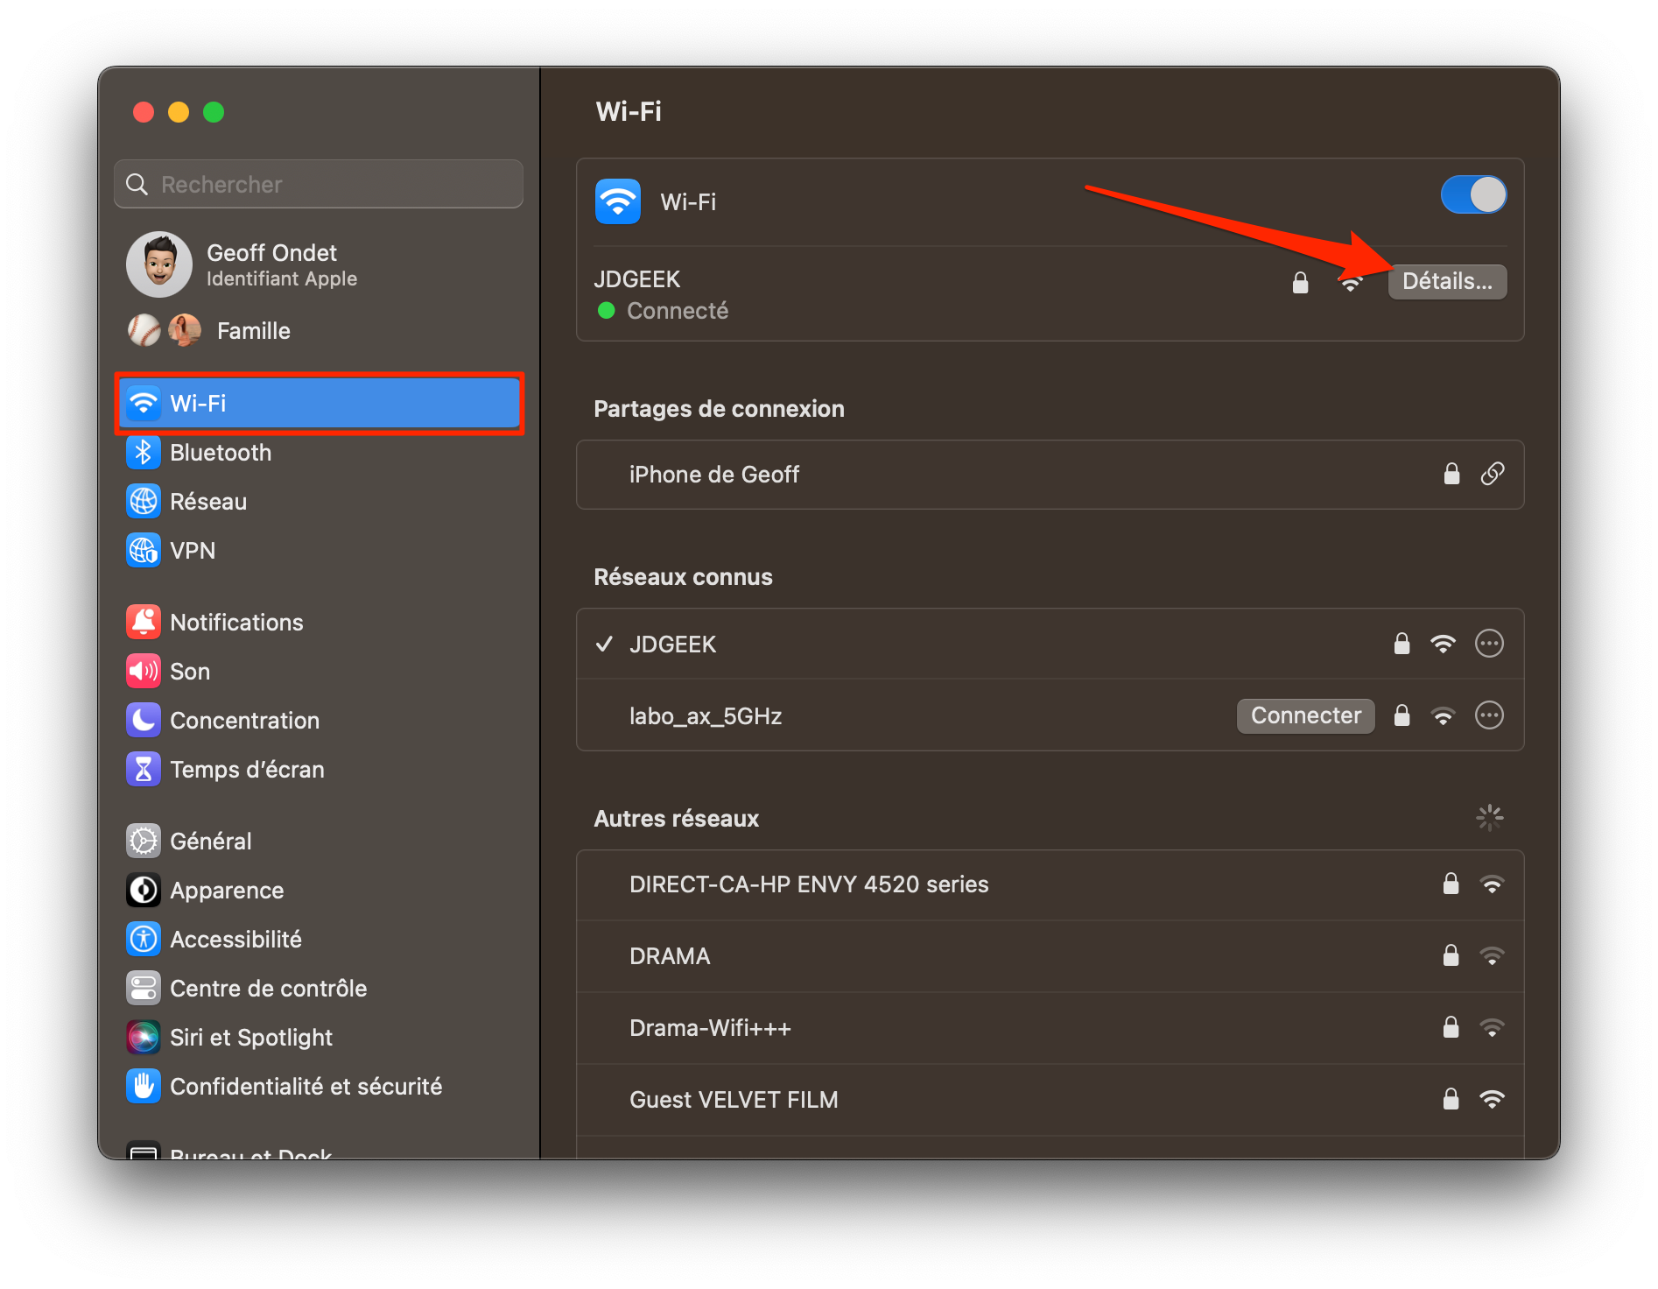Open Bluetooth settings in sidebar
Viewport: 1658px width, 1289px height.
point(320,453)
